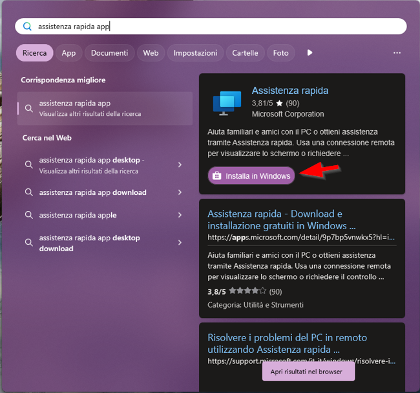Click the search text field
Image resolution: width=420 pixels, height=393 pixels.
point(211,27)
